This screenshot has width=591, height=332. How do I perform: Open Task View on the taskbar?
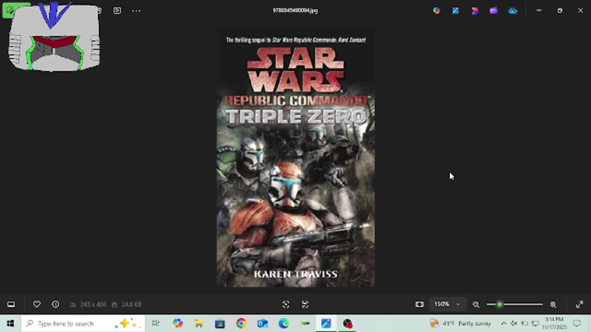[156, 324]
